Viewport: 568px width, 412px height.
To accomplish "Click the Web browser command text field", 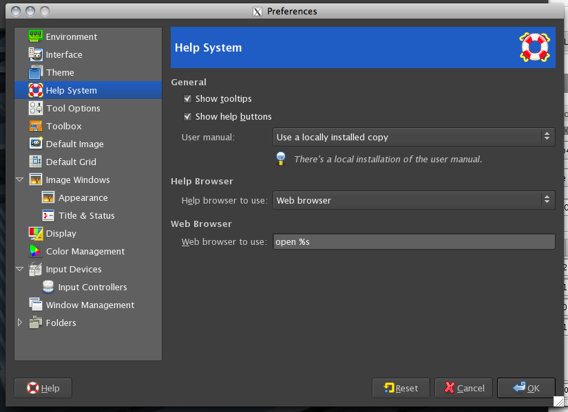I will (414, 241).
